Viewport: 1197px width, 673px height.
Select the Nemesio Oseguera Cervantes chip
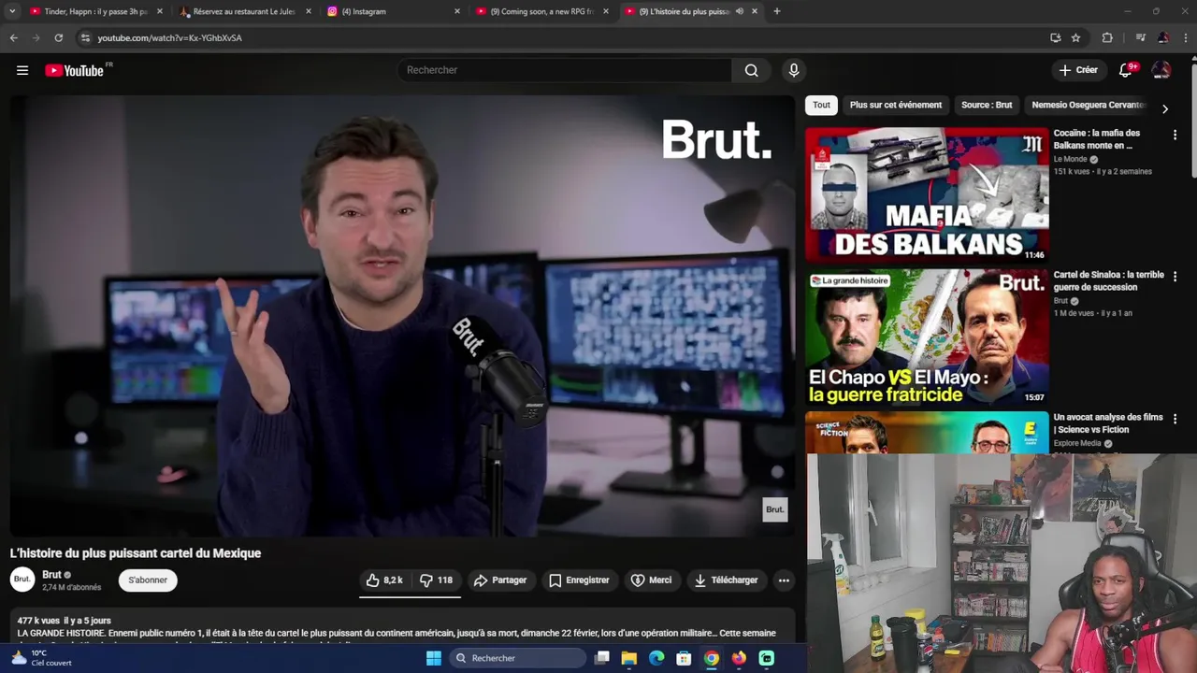tap(1089, 105)
